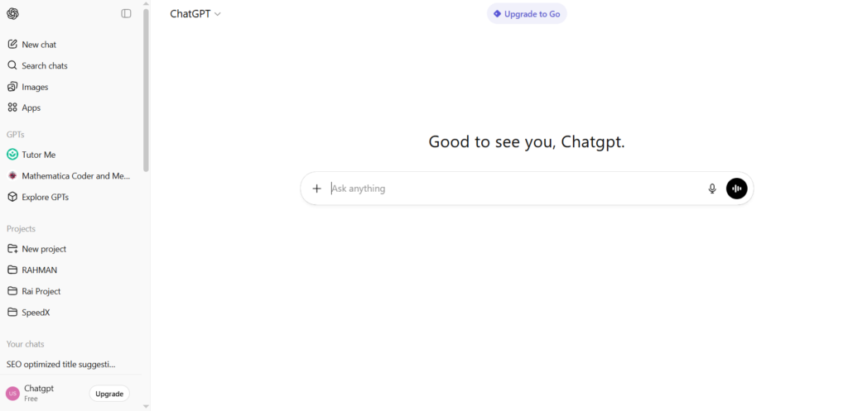
Task: Click the Good to see you, Chatgpt. greeting
Action: tap(527, 142)
